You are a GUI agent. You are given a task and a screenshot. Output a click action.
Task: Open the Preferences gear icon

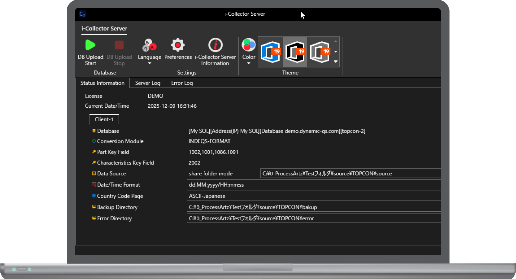tap(178, 51)
